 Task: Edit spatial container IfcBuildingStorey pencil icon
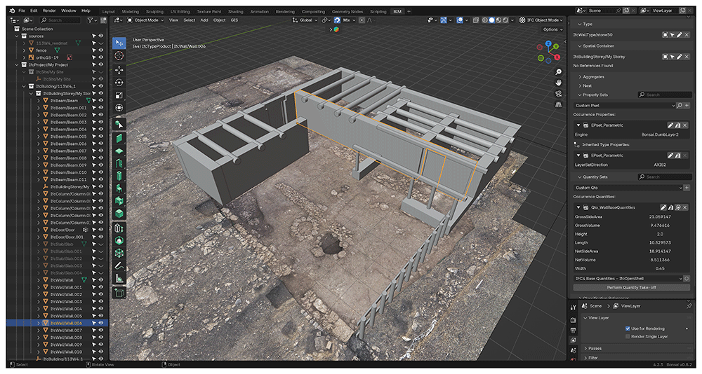tap(679, 57)
